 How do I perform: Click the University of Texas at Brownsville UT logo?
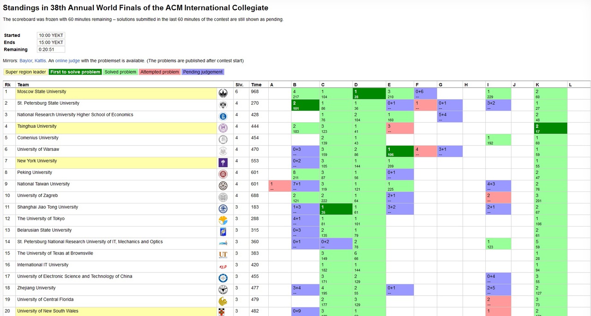tap(223, 255)
